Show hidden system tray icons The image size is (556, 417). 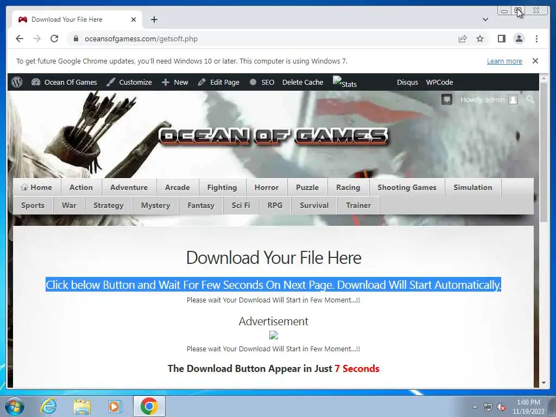[475, 407]
